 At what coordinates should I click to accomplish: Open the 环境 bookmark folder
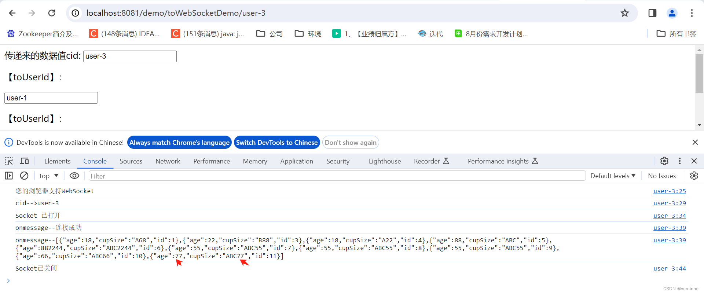[x=308, y=34]
